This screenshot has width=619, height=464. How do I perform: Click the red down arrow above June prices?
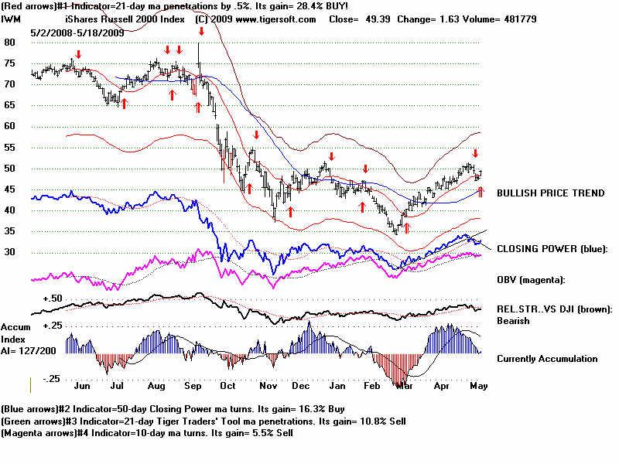[x=77, y=55]
